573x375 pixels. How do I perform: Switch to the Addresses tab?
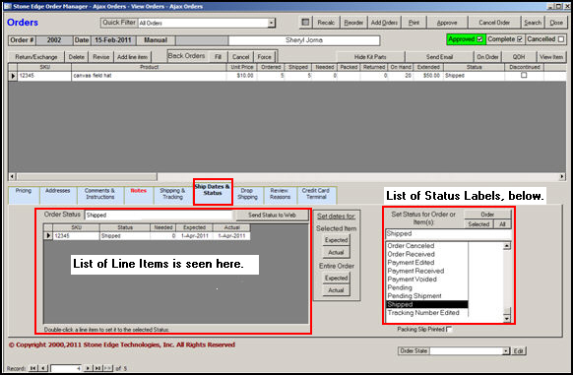pos(57,194)
